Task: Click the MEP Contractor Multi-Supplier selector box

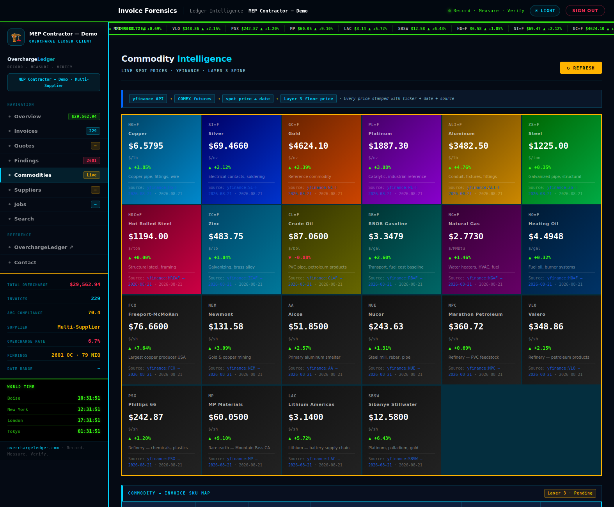Action: click(54, 82)
